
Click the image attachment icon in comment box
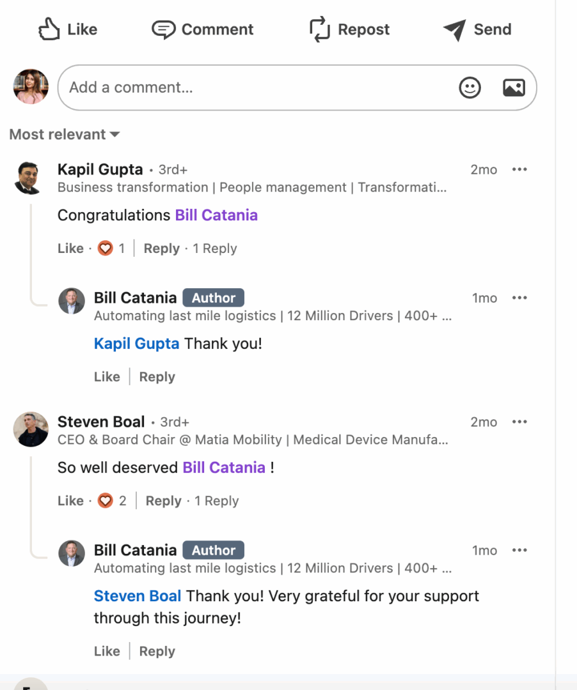click(x=514, y=88)
